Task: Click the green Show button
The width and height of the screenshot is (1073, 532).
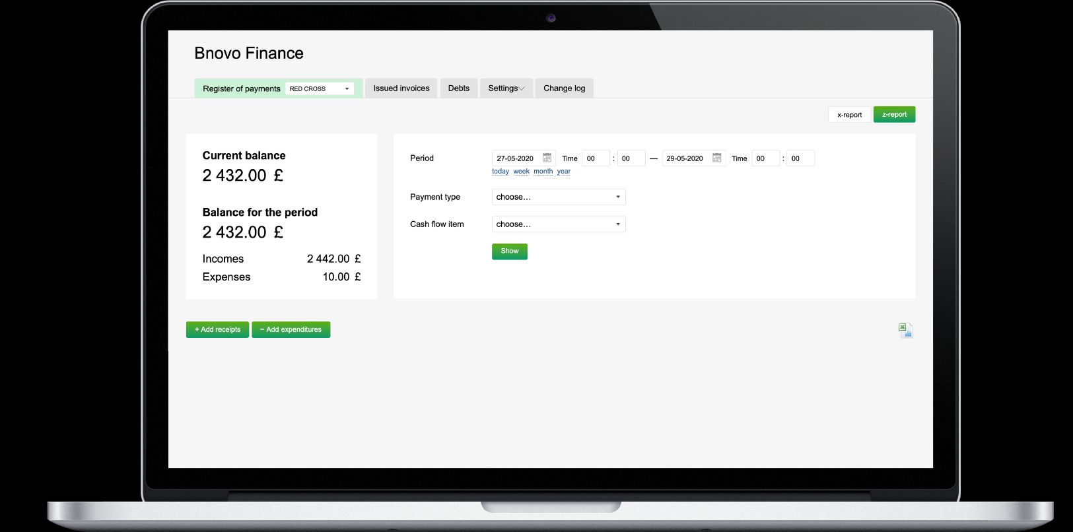Action: pos(510,251)
